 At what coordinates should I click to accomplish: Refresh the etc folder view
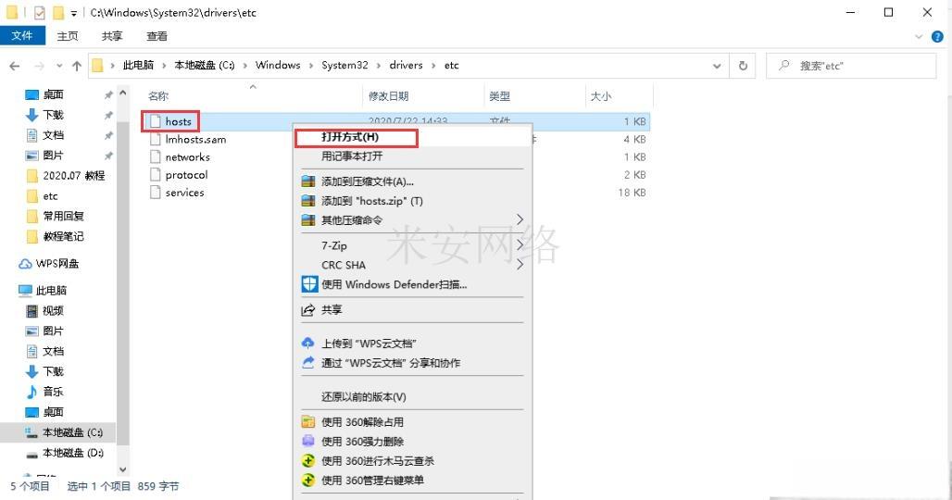coord(743,66)
